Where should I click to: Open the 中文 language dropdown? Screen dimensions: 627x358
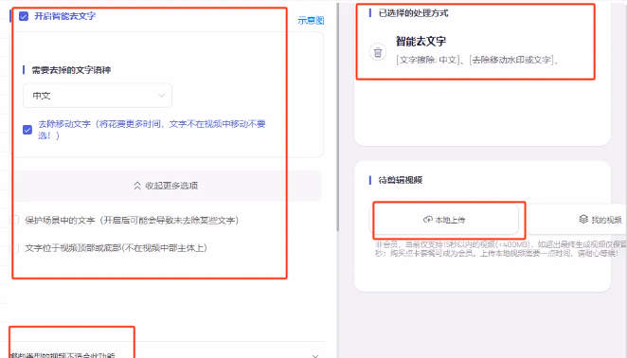[x=98, y=96]
